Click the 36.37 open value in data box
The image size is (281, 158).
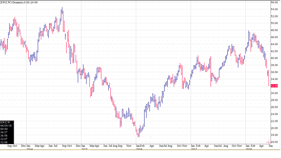click(x=4, y=132)
